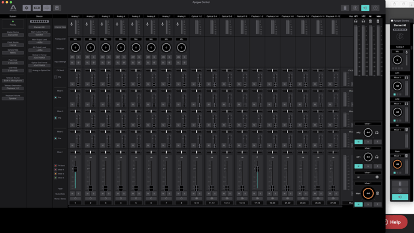414x233 pixels.
Task: Click the red Help button in browser window
Action: pos(396,222)
